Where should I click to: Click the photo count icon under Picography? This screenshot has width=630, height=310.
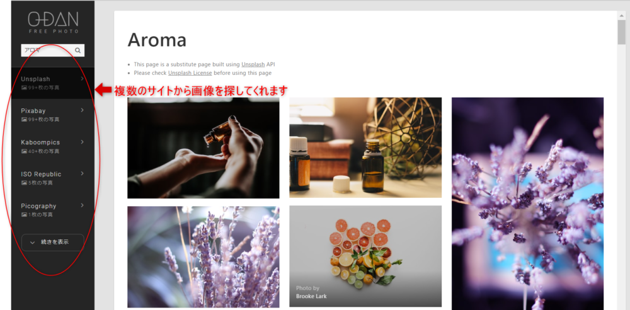(24, 214)
